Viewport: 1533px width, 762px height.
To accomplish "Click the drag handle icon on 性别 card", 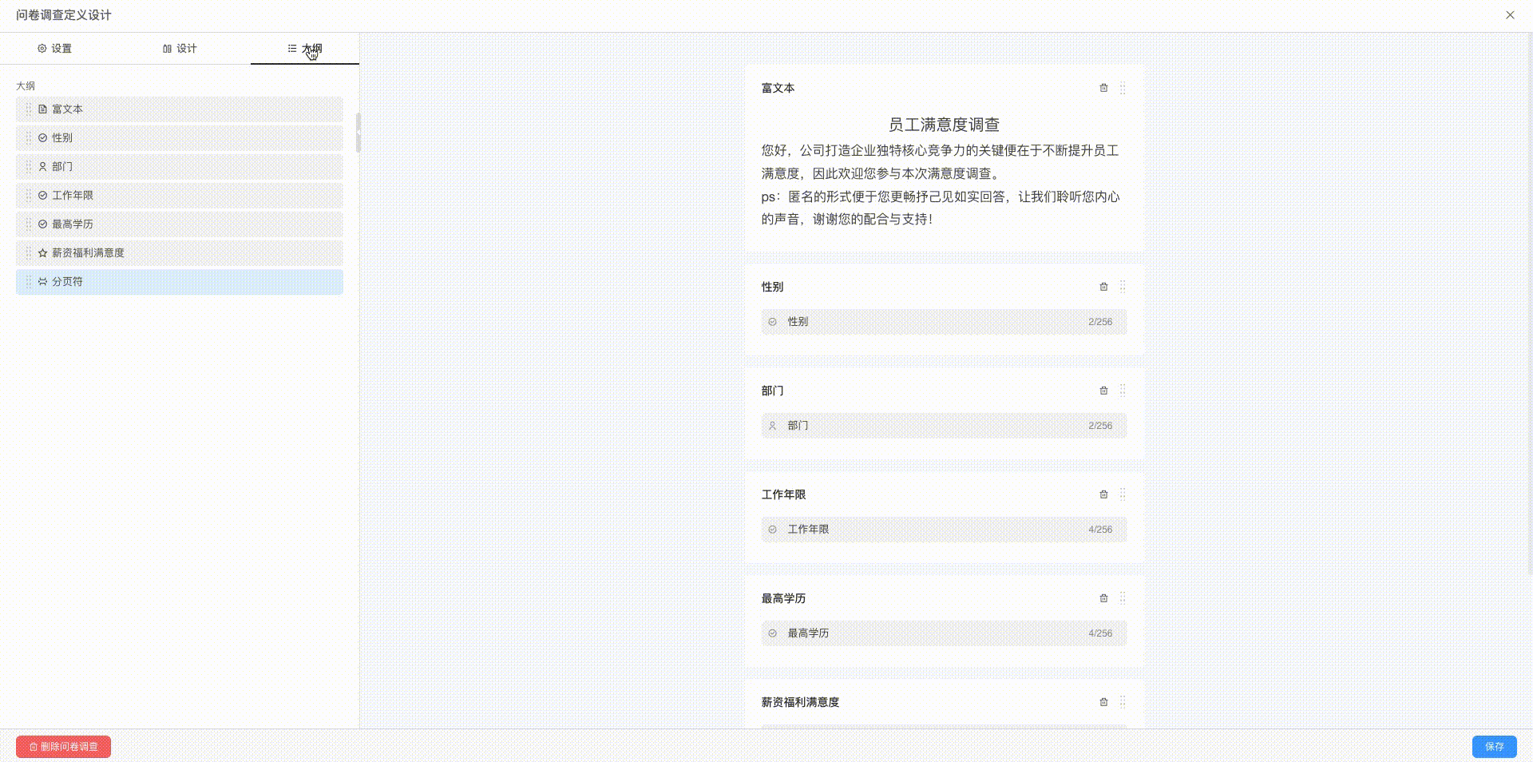I will (x=1123, y=287).
